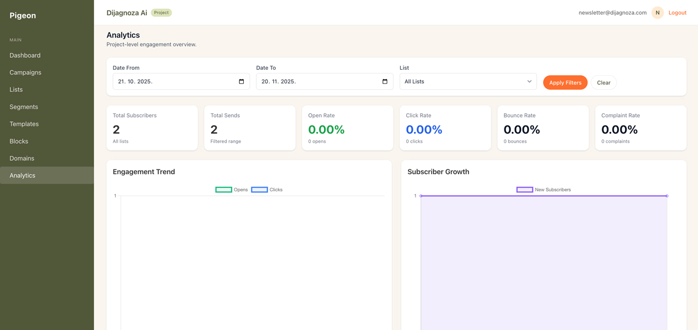Click inside the Date From input field
The image size is (698, 330).
(174, 81)
